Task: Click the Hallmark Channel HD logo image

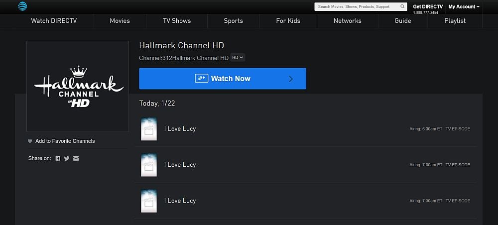Action: (78, 86)
